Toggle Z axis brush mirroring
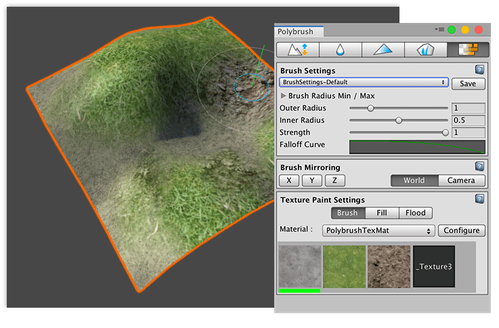This screenshot has height=328, width=499. pyautogui.click(x=334, y=181)
